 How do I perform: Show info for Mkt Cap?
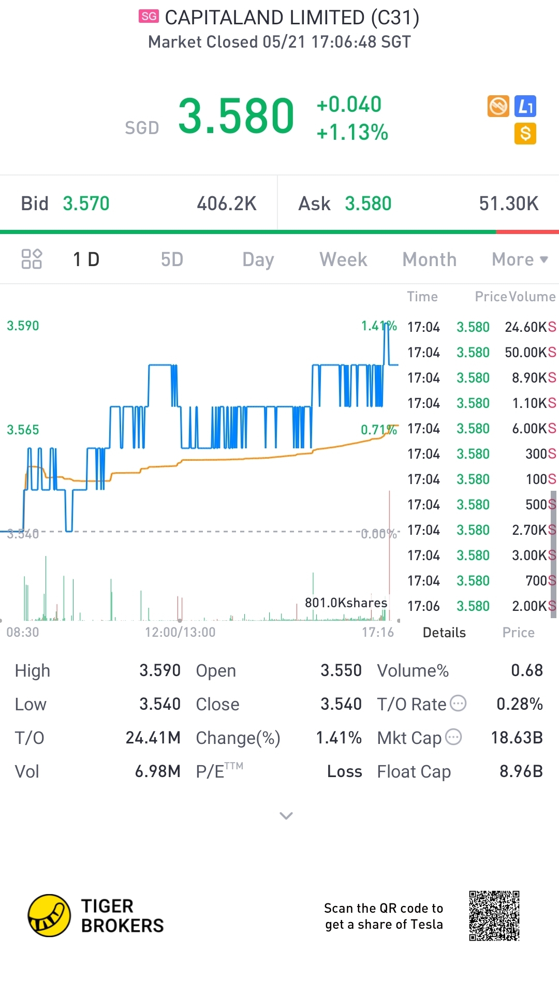click(x=453, y=737)
